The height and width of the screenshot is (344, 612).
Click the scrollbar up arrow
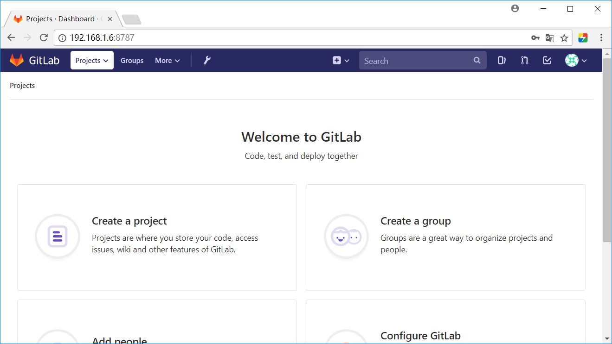(607, 53)
